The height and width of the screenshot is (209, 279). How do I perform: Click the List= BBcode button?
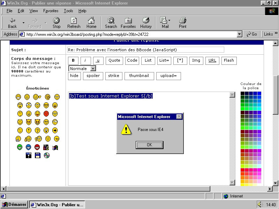[164, 61]
